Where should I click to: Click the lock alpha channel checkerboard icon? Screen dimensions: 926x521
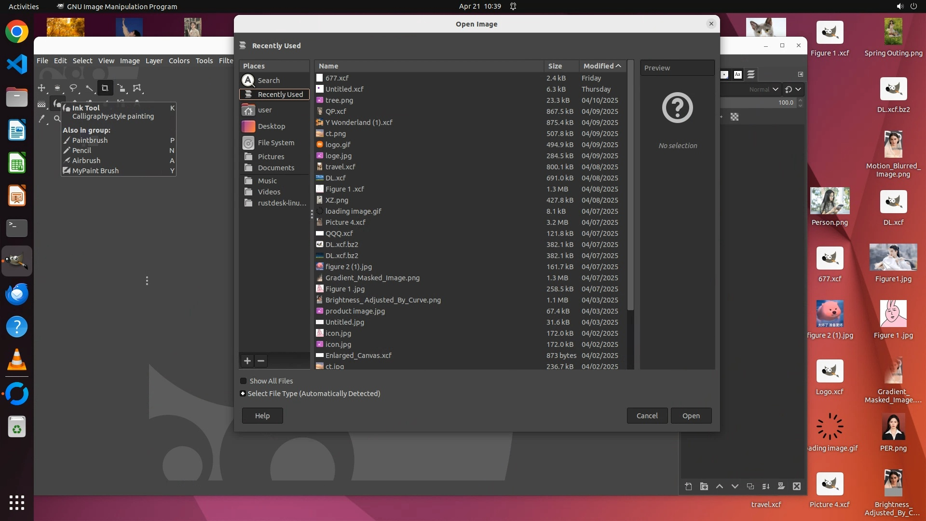pos(735,117)
